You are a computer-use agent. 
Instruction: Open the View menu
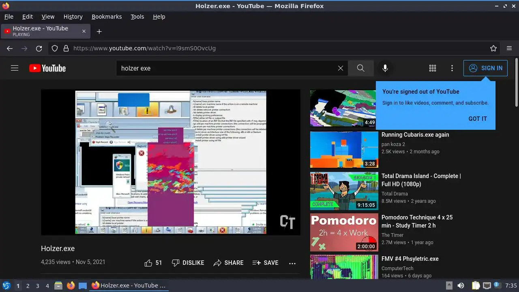point(48,17)
